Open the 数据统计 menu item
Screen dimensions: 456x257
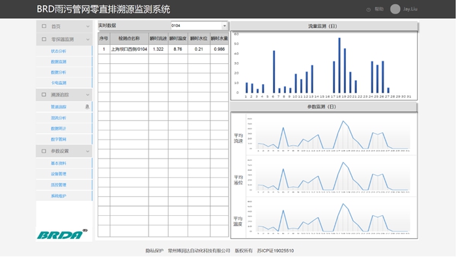coord(59,128)
